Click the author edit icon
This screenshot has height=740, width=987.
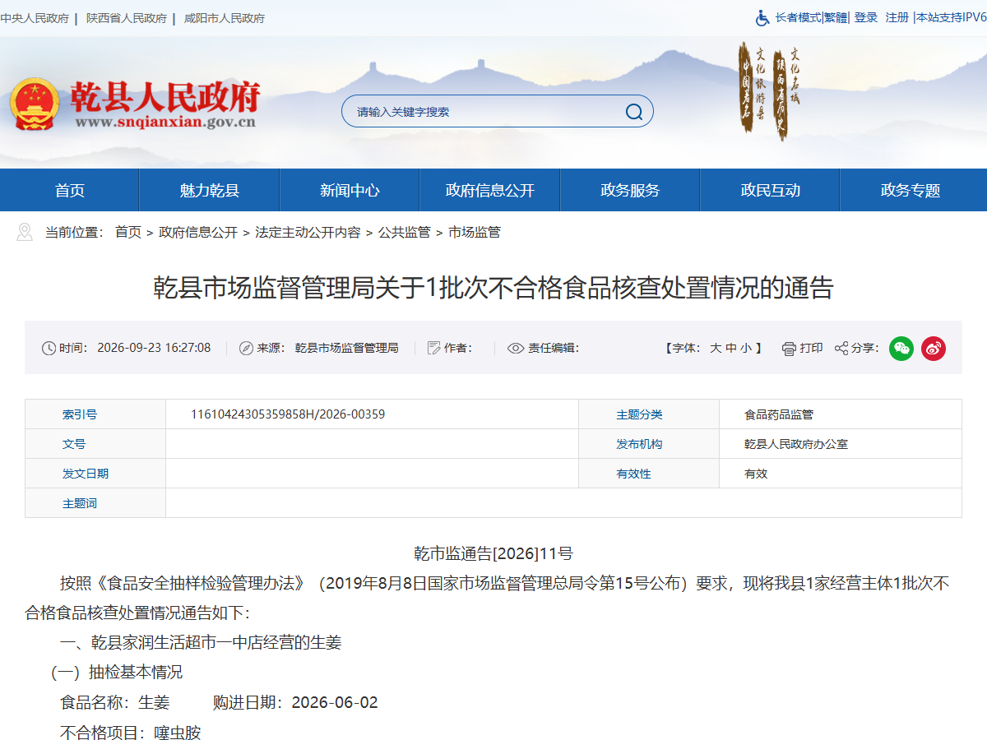[433, 349]
